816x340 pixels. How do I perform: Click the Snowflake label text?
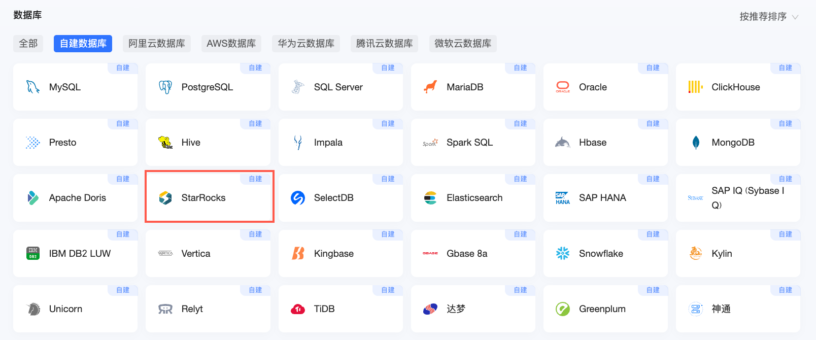coord(601,254)
